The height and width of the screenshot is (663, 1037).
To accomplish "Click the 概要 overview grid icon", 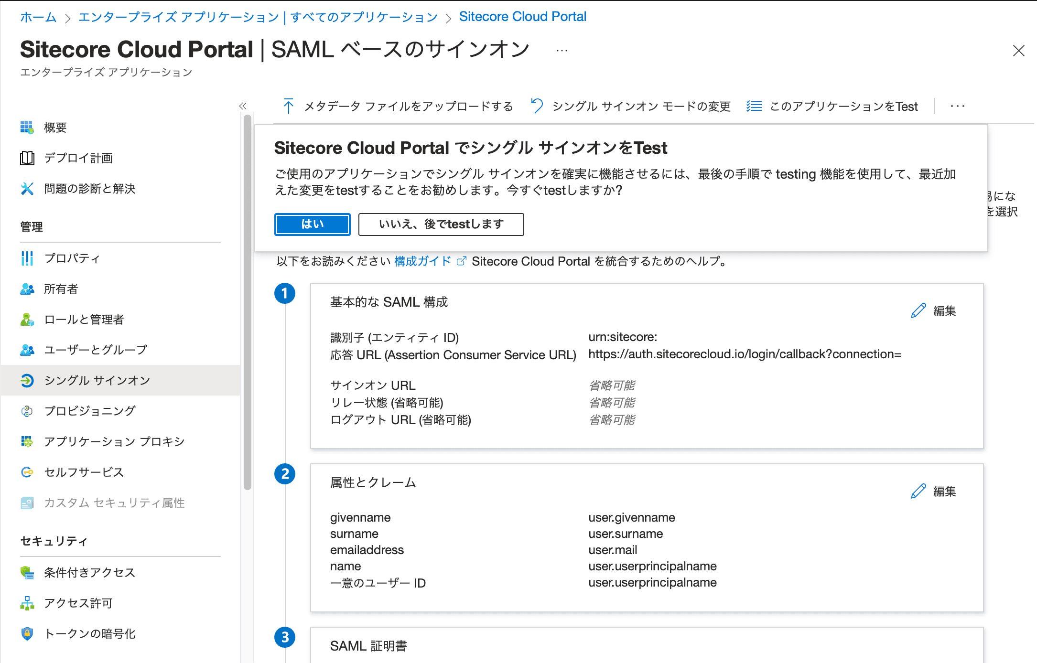I will [27, 128].
